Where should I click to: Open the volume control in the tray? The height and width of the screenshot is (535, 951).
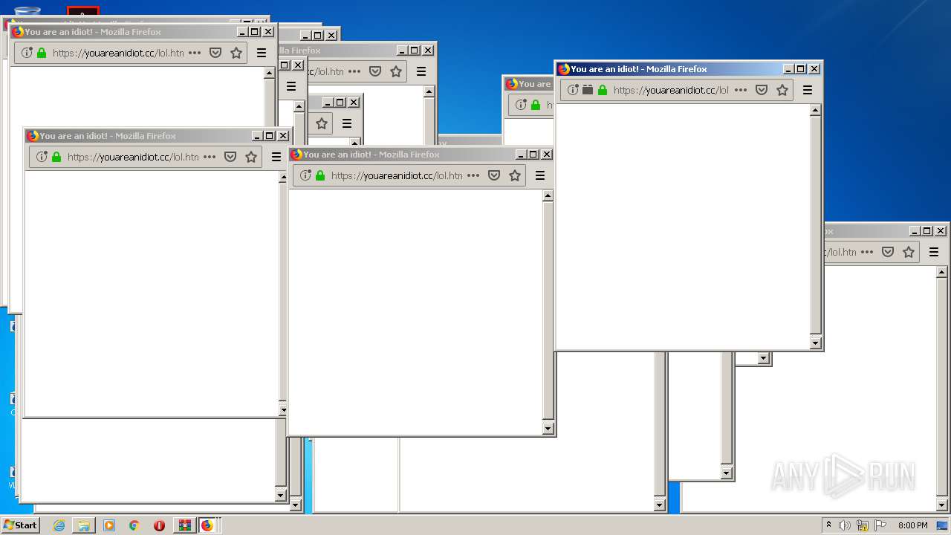[x=845, y=525]
